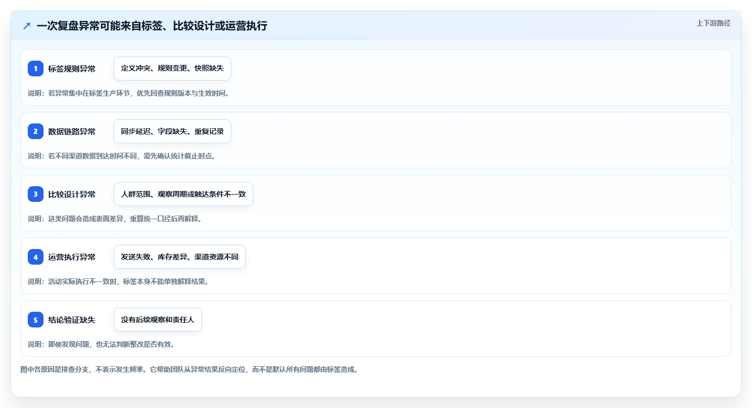Click the number 3 badge for 比较设计异常

[x=36, y=194]
